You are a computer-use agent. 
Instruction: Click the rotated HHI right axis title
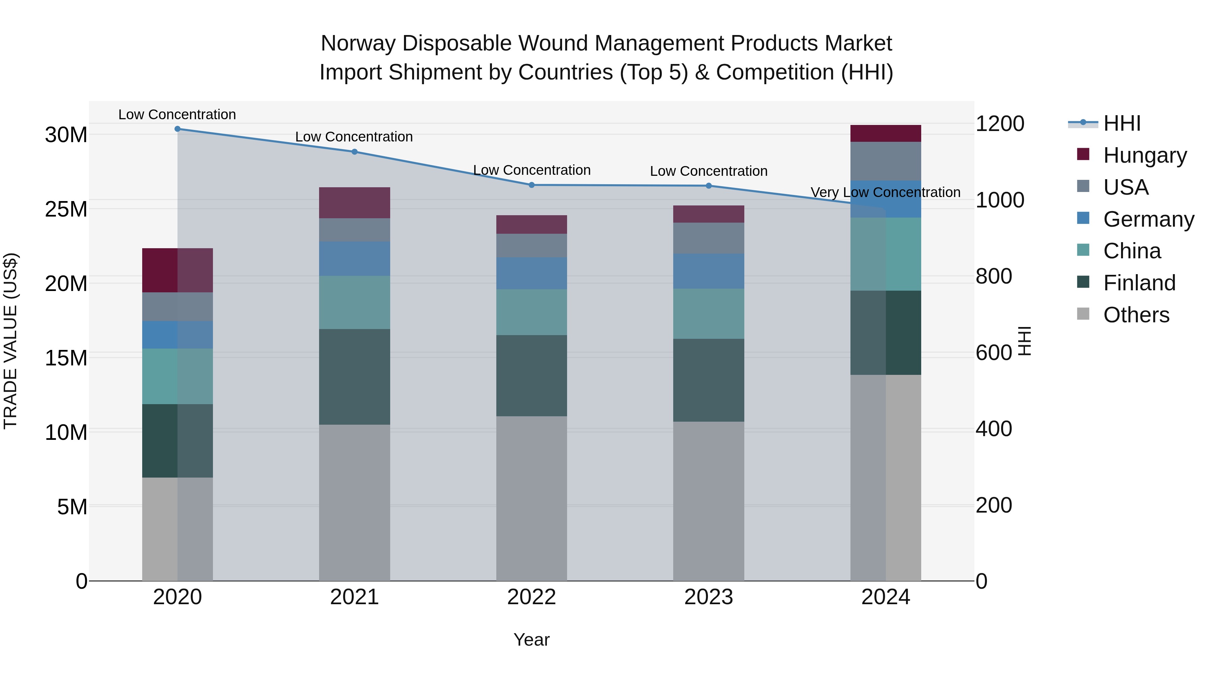[1025, 341]
